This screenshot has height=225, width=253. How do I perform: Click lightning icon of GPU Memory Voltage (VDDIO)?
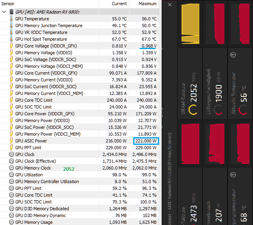point(11,53)
